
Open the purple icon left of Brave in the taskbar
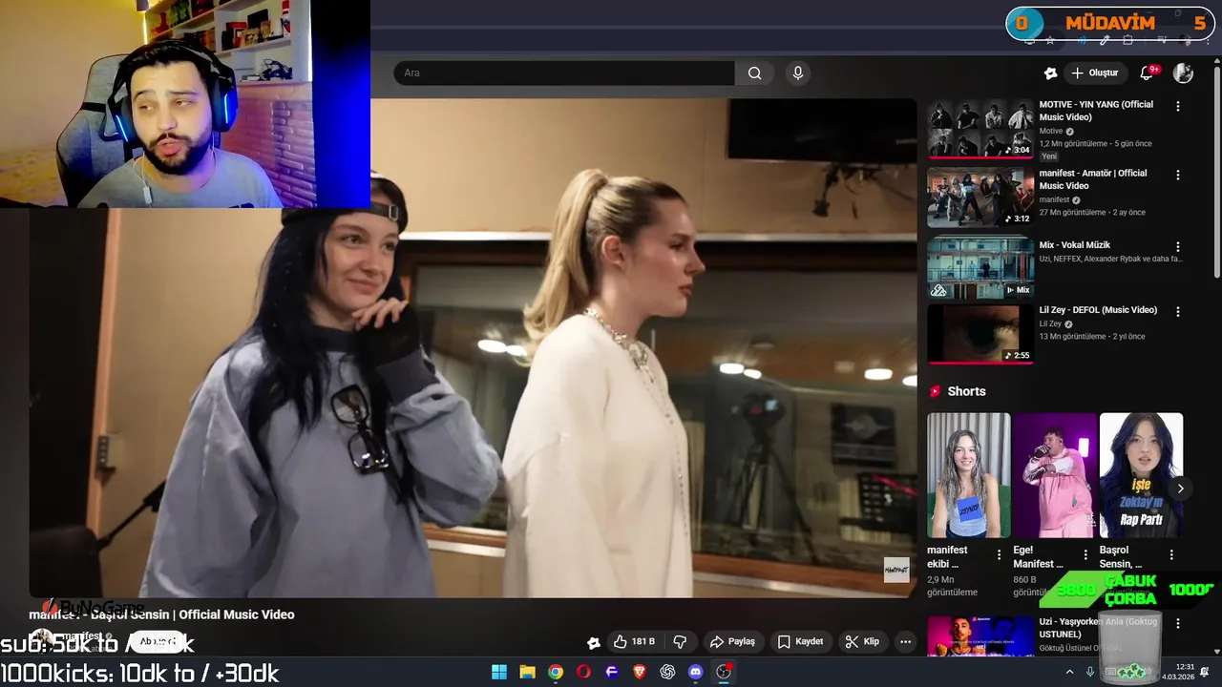[612, 672]
